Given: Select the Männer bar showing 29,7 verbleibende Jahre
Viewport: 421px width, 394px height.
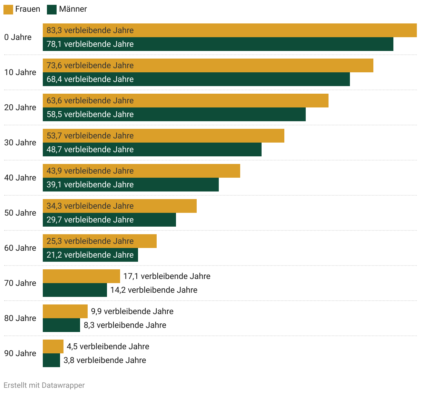Looking at the screenshot, I should coord(109,220).
